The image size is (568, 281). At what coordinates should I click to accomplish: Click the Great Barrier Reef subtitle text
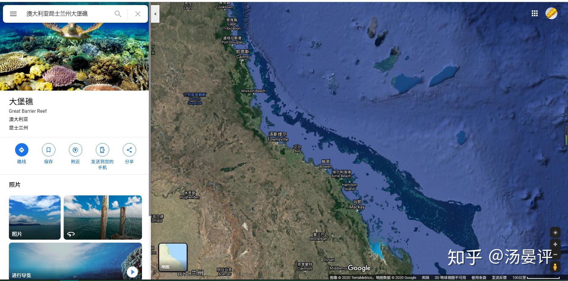click(x=28, y=111)
